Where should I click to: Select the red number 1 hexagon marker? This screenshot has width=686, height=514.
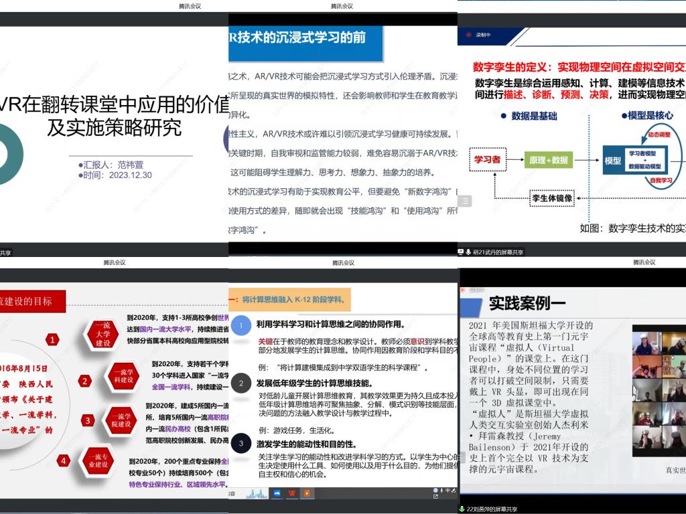coord(52,339)
